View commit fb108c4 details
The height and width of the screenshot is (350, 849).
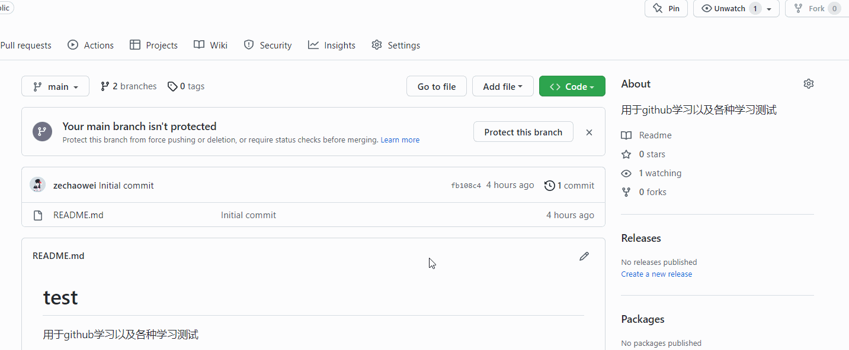[465, 185]
